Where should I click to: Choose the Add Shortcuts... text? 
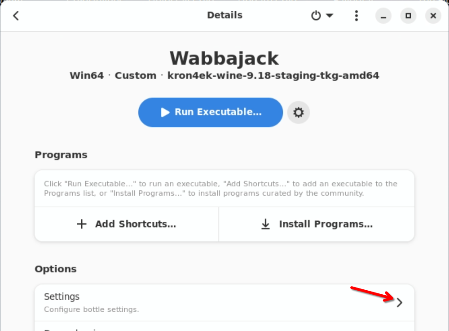pos(135,224)
